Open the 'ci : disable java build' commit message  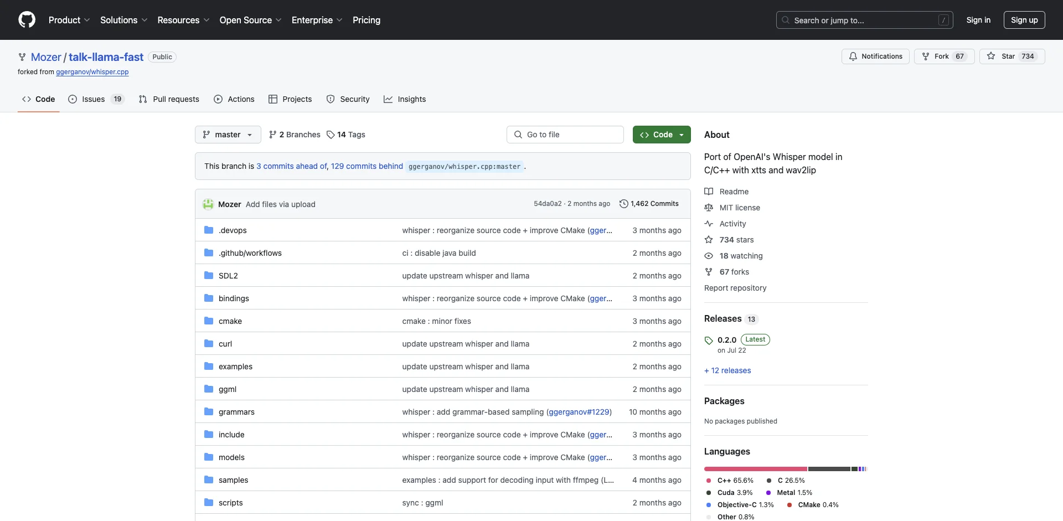(439, 253)
